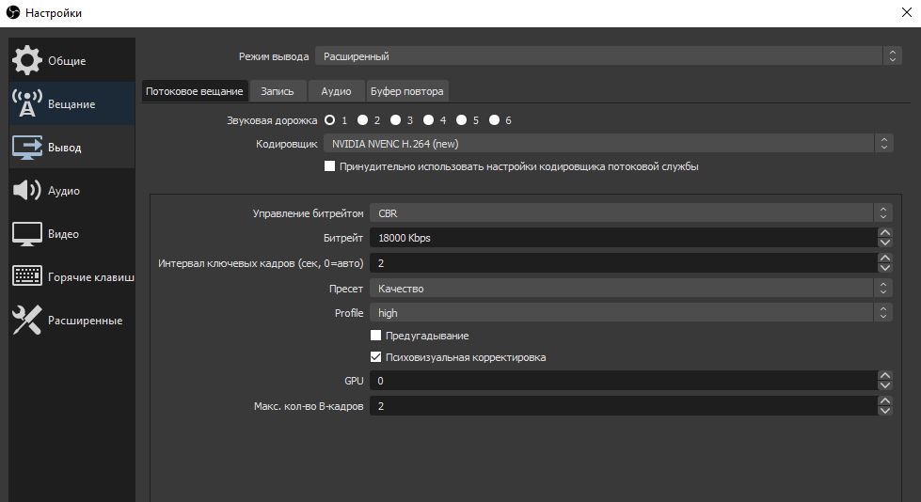Select audio track 3 radio button

pos(396,120)
